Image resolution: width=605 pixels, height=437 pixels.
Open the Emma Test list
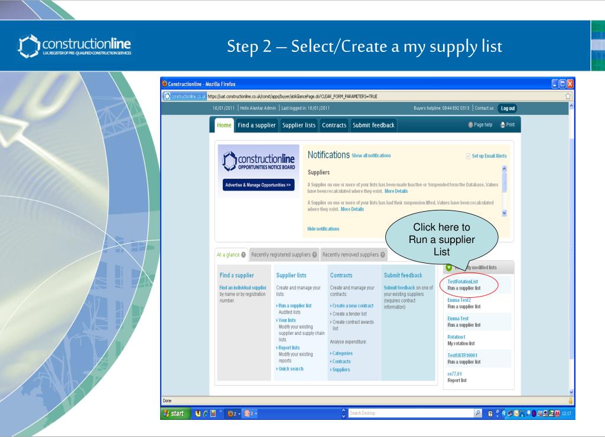click(458, 319)
